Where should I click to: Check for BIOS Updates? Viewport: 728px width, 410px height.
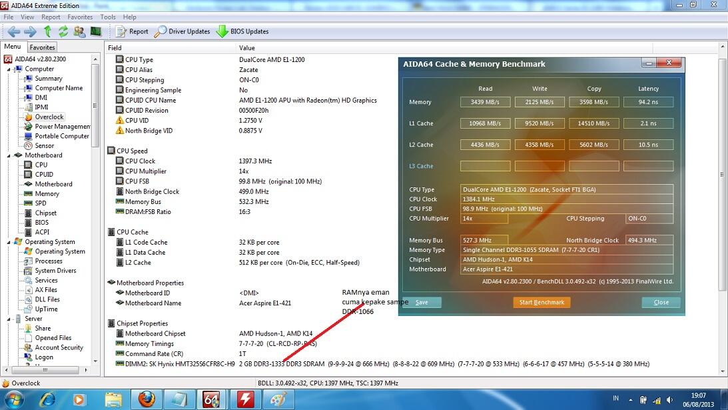[242, 31]
